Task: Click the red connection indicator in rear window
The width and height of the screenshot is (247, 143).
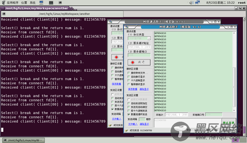Action: [x=116, y=57]
